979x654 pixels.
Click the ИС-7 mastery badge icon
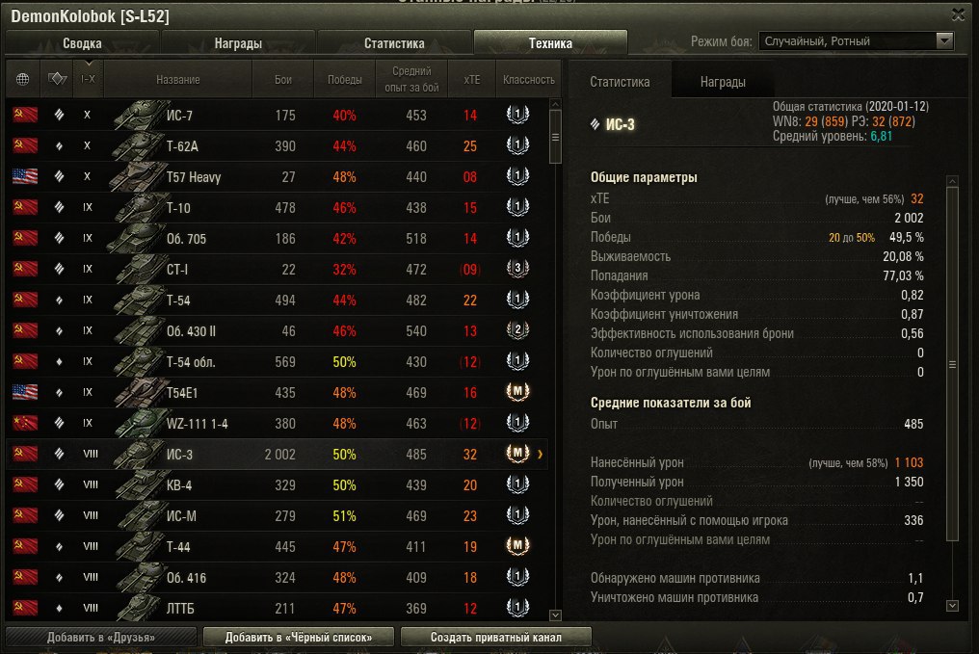[517, 115]
